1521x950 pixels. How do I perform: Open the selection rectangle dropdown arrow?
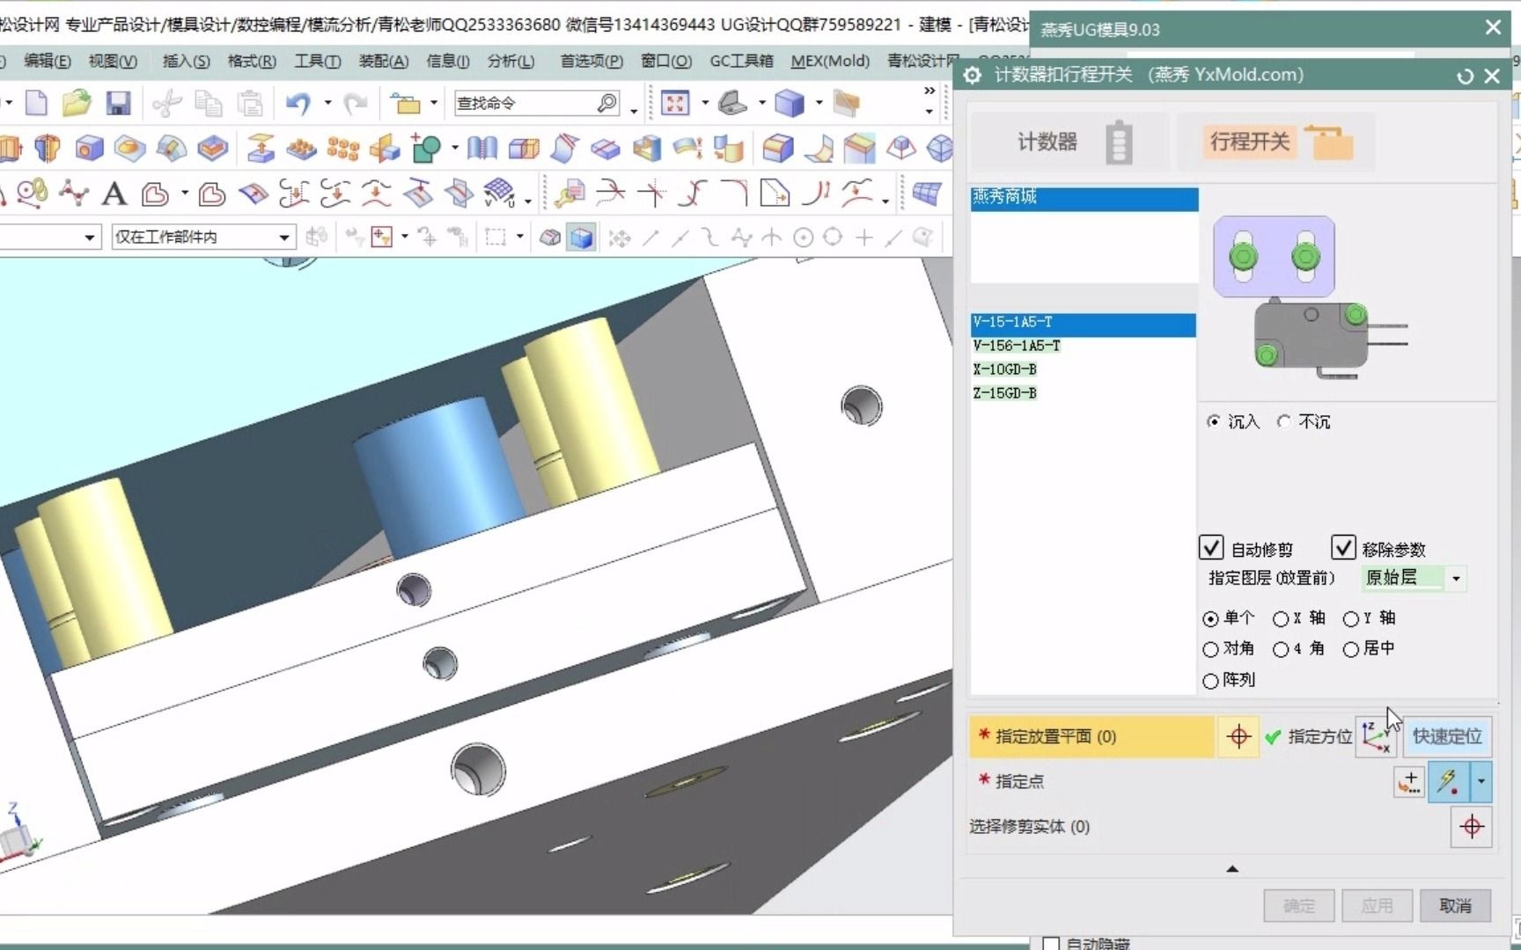click(x=519, y=237)
